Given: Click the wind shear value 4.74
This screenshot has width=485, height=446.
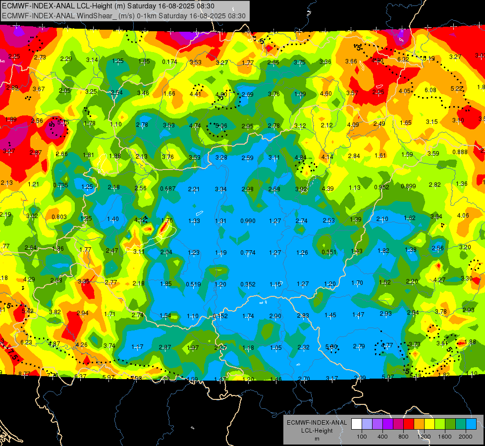Looking at the screenshot, I should click(195, 126).
